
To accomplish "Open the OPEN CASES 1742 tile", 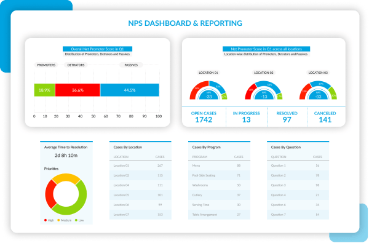I will pos(204,117).
